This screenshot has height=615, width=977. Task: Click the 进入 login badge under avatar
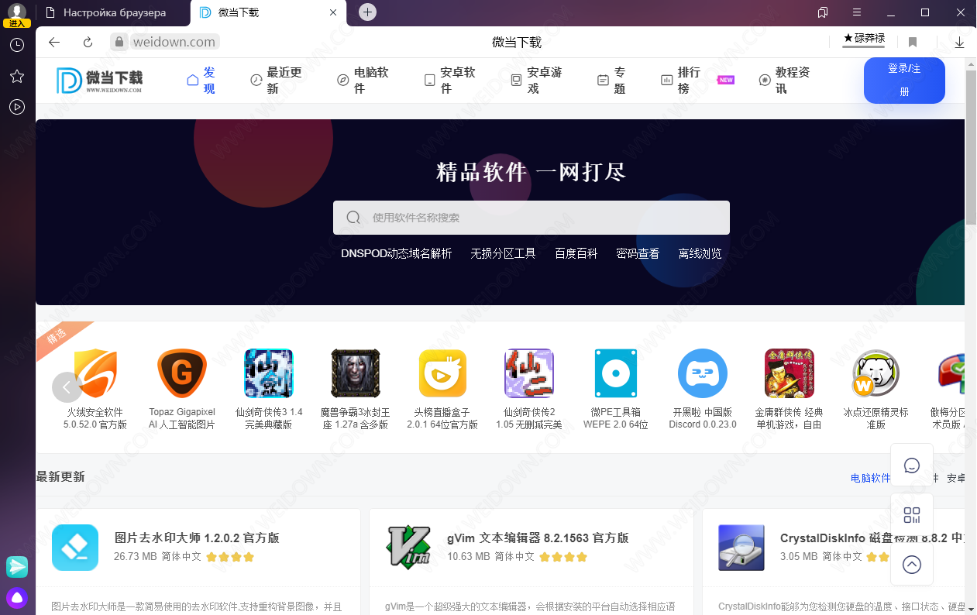pos(17,23)
